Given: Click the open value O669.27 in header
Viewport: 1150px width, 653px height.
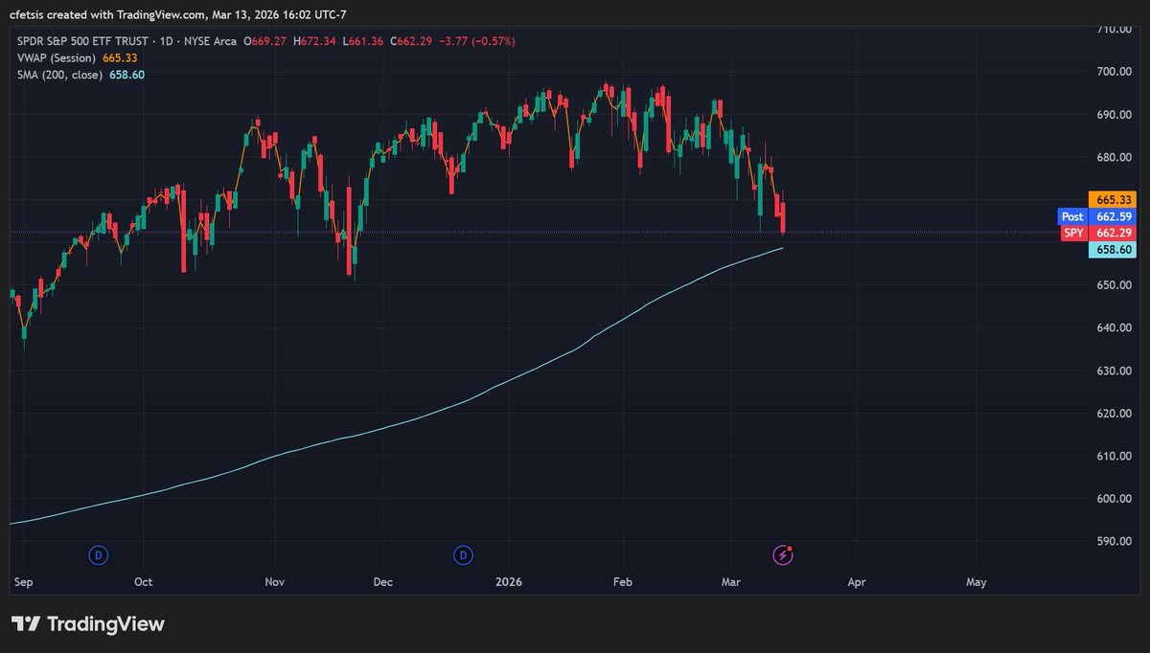Looking at the screenshot, I should tap(265, 41).
